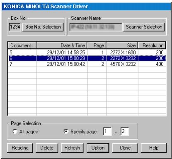Sort by the Date & Time column header

click(x=62, y=45)
